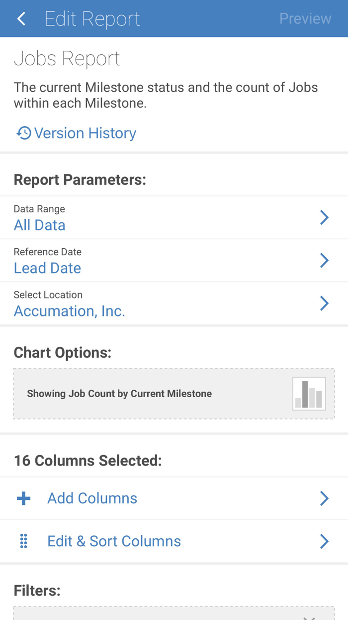Screen dimensions: 348x620
Task: Tap the bar chart icon in Chart Options
Action: (x=309, y=393)
